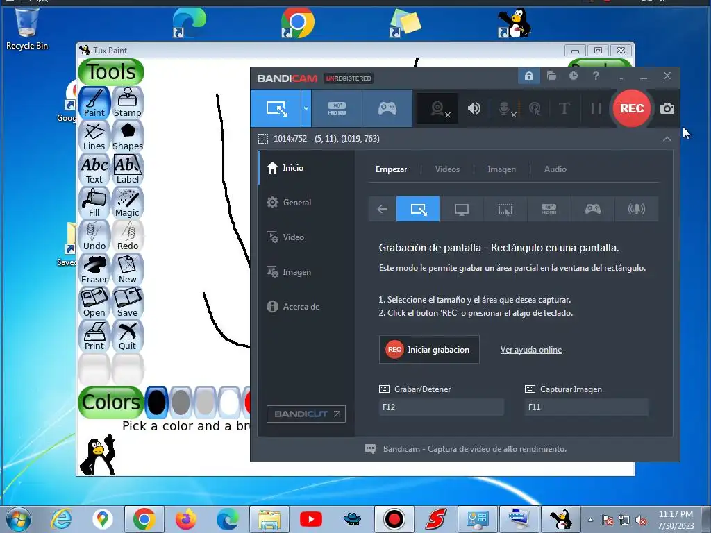Start a New drawing in Tux Paint
Screen dimensions: 711x533
128,269
